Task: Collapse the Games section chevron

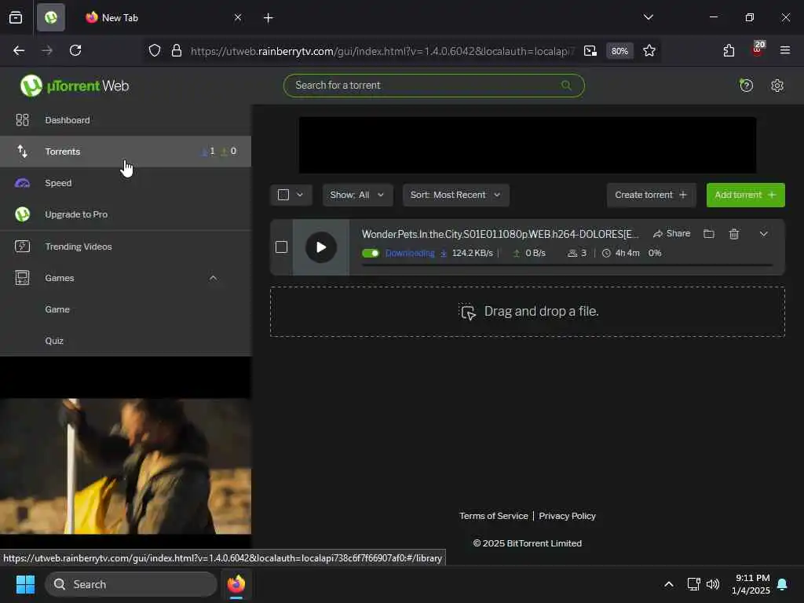Action: (x=213, y=278)
